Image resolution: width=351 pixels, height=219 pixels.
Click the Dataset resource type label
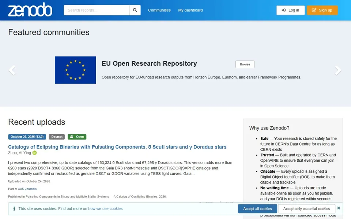tap(57, 137)
